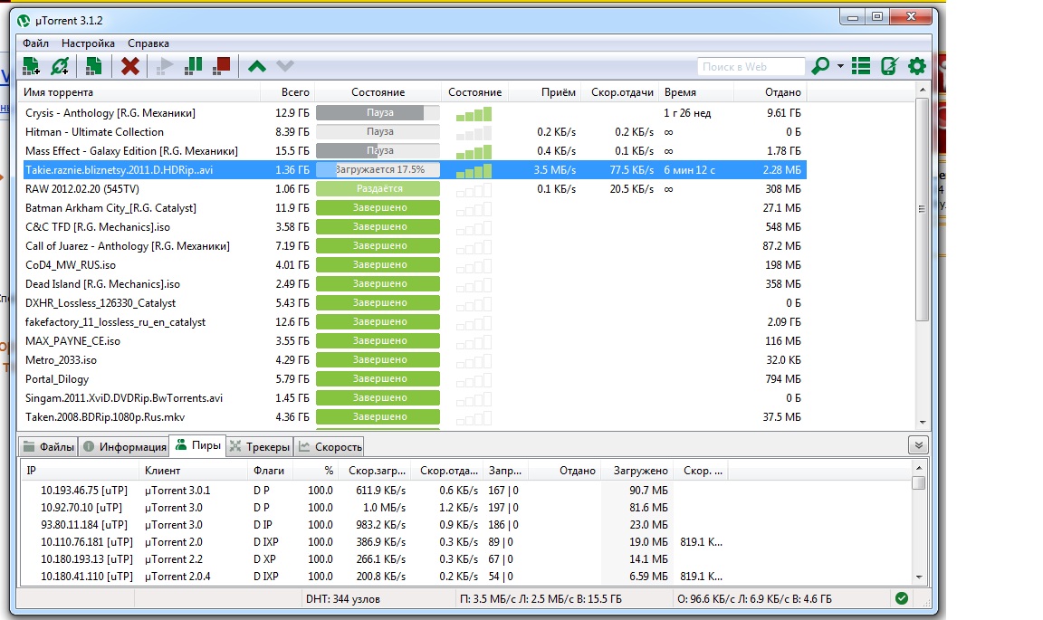Open the Файл menu

tap(36, 43)
